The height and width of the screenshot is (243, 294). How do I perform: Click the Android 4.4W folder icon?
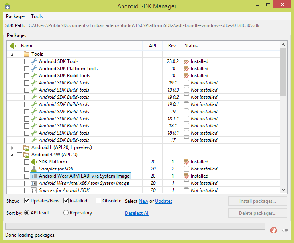[26, 155]
